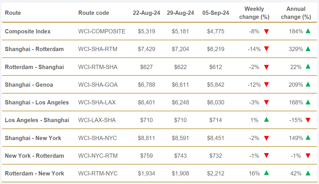Click the red down arrow for Composite Index weekly change
This screenshot has width=319, height=184.
point(267,32)
